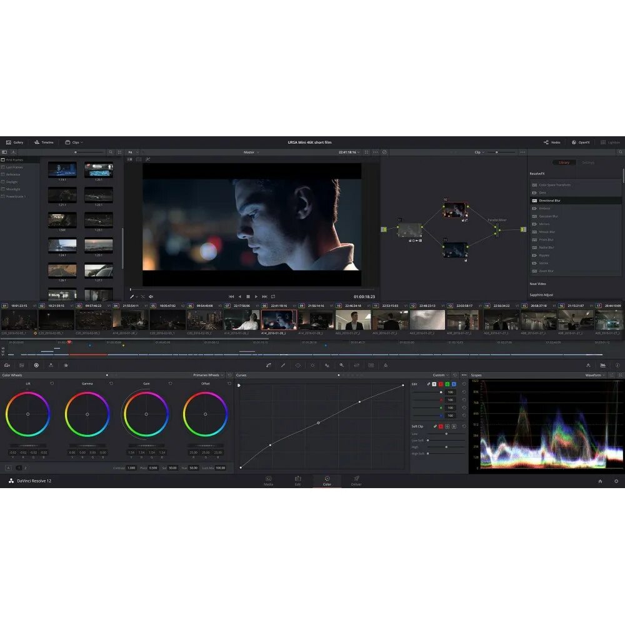Toggle Timeline panel visibility
The width and height of the screenshot is (625, 625).
point(44,142)
